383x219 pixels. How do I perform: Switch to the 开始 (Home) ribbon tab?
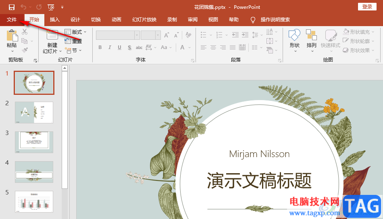click(x=34, y=20)
